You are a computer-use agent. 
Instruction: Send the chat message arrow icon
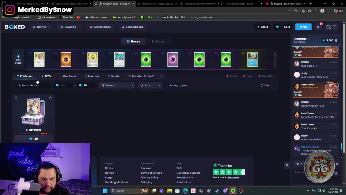click(336, 174)
